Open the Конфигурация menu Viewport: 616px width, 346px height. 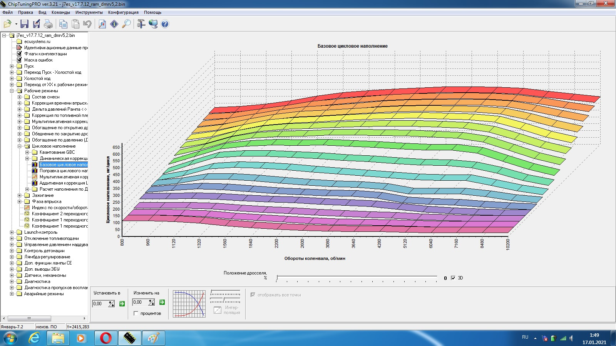coord(123,12)
